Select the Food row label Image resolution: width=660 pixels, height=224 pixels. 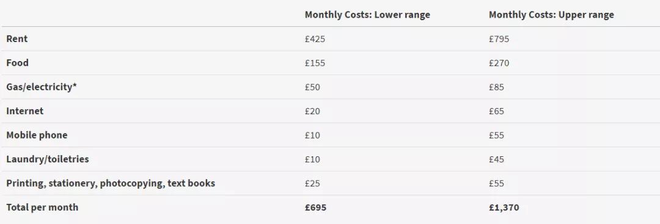pos(17,63)
